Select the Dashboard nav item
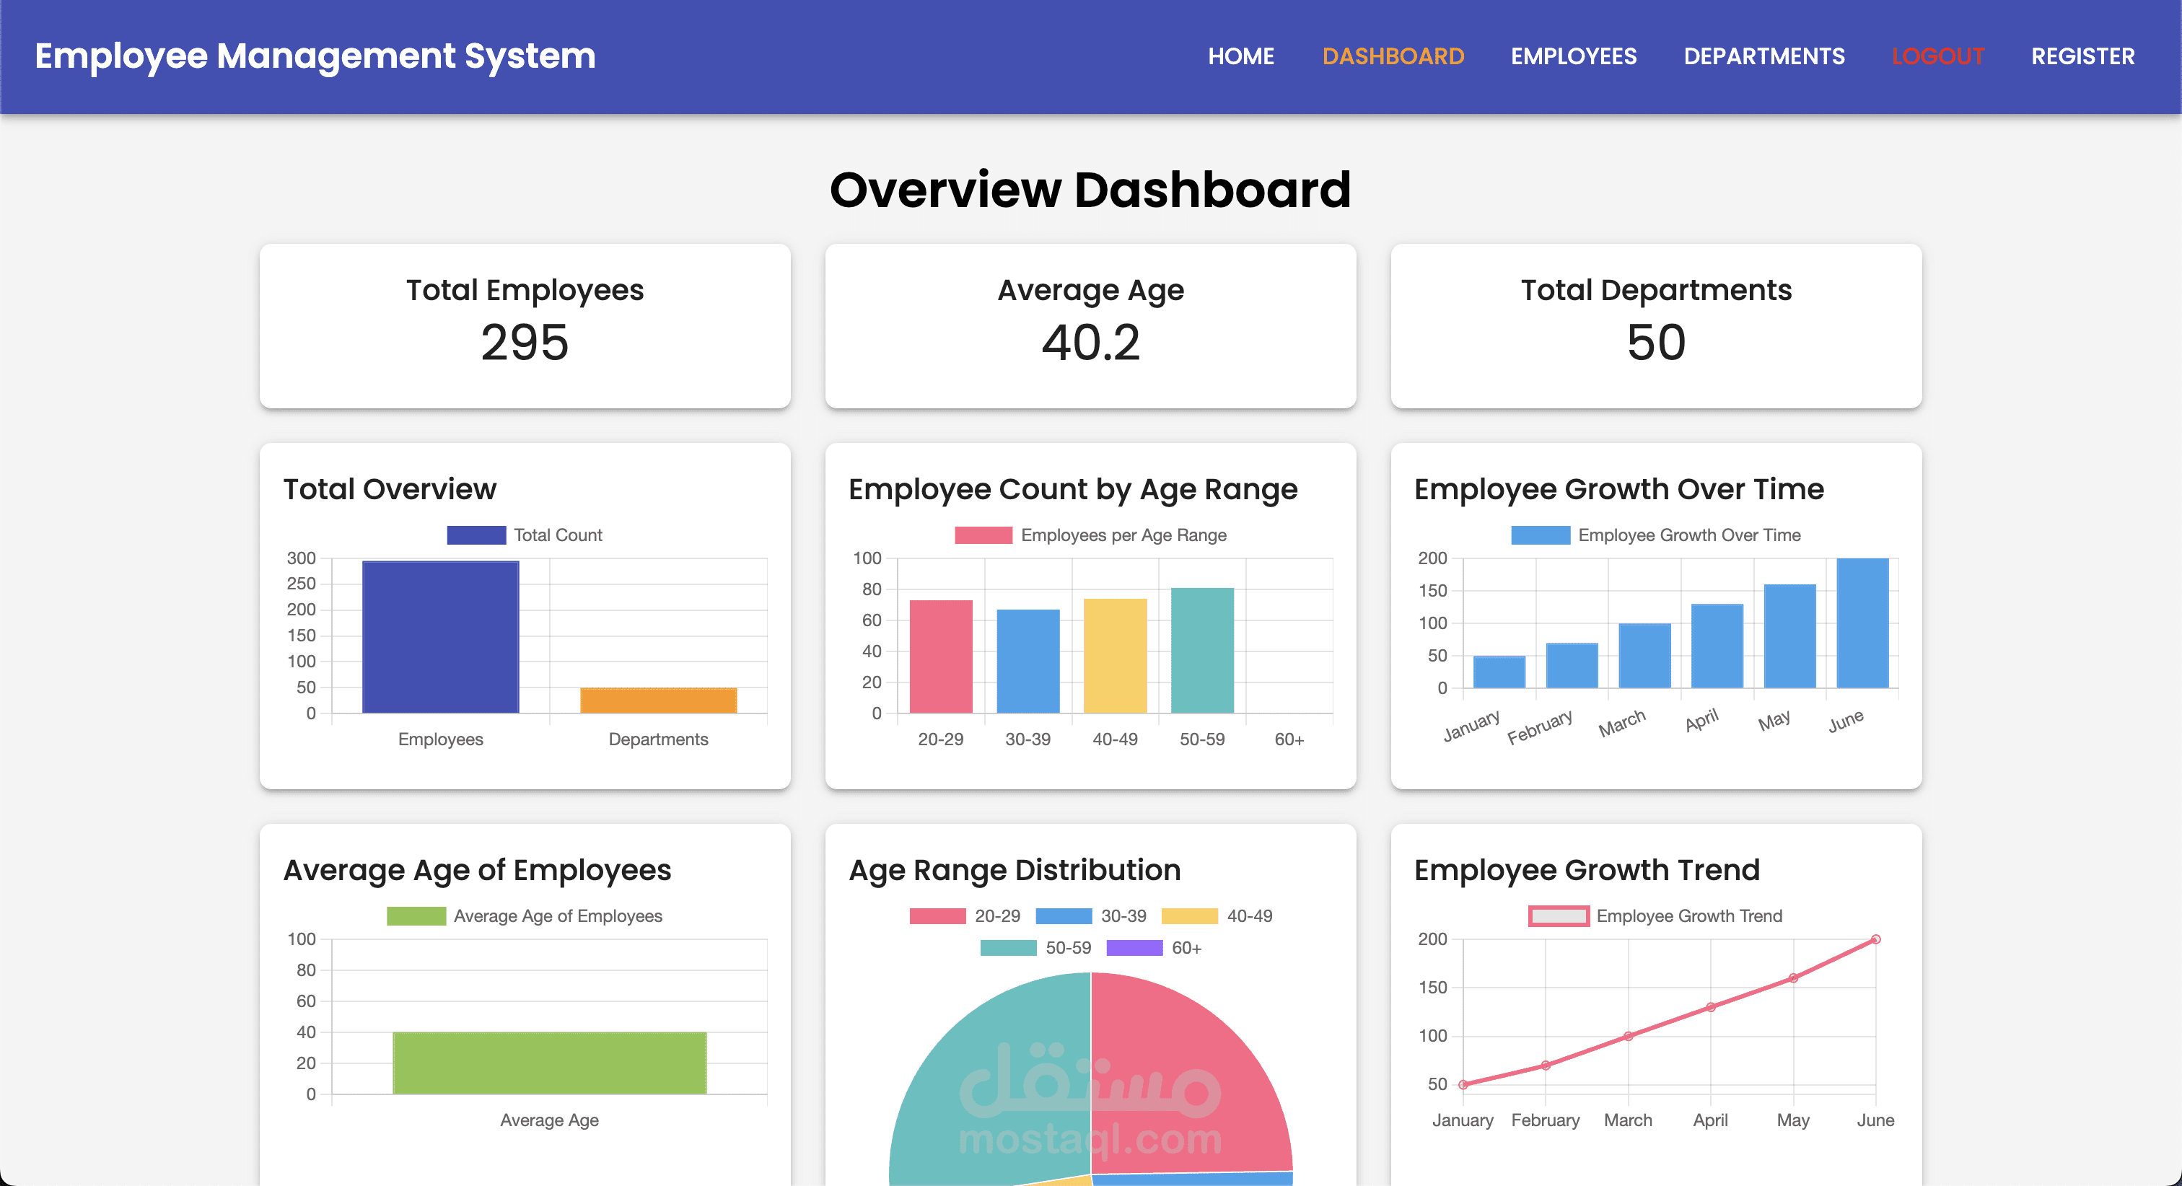This screenshot has width=2182, height=1186. tap(1393, 57)
